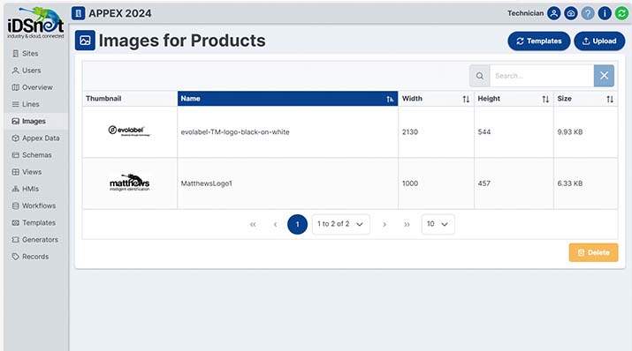Sort table by Height column
632x351 pixels.
(514, 99)
